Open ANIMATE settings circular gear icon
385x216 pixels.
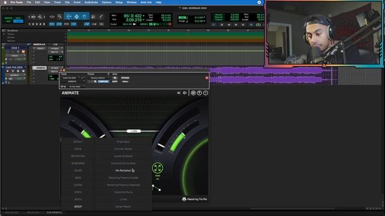click(193, 93)
